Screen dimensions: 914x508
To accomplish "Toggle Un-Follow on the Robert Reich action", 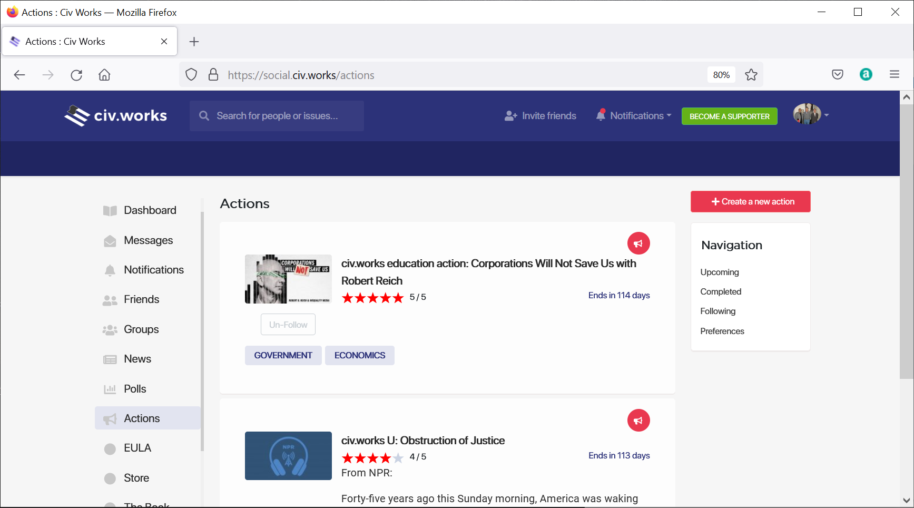I will tap(288, 325).
